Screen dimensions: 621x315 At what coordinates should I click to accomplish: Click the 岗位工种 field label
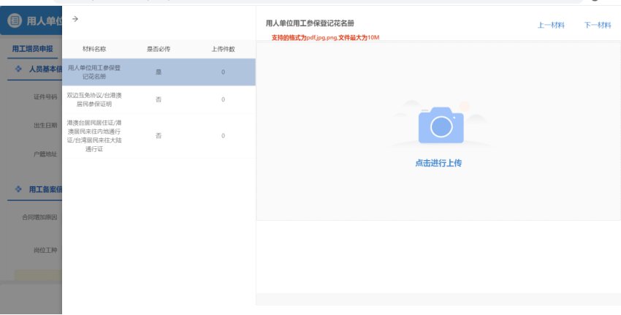(45, 250)
